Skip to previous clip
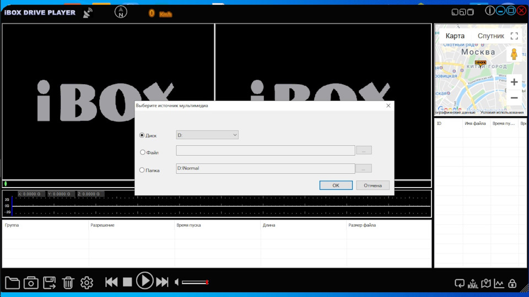 (111, 282)
